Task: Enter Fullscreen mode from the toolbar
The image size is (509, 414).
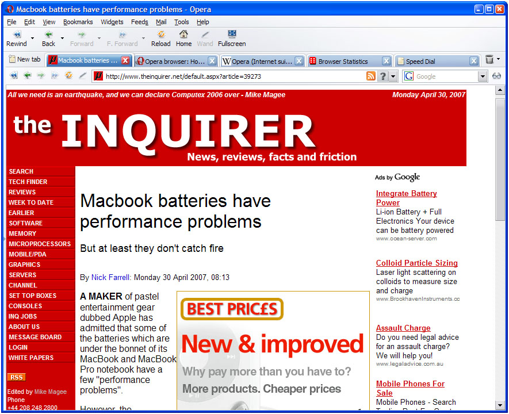Action: tap(232, 39)
